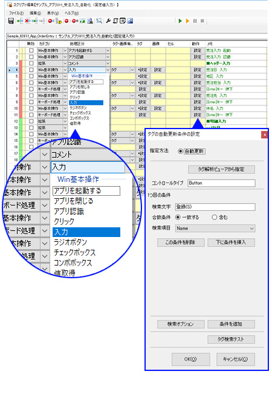Open the コメント dropdown arrow in row 3
Image resolution: width=272 pixels, height=394 pixels.
108,63
